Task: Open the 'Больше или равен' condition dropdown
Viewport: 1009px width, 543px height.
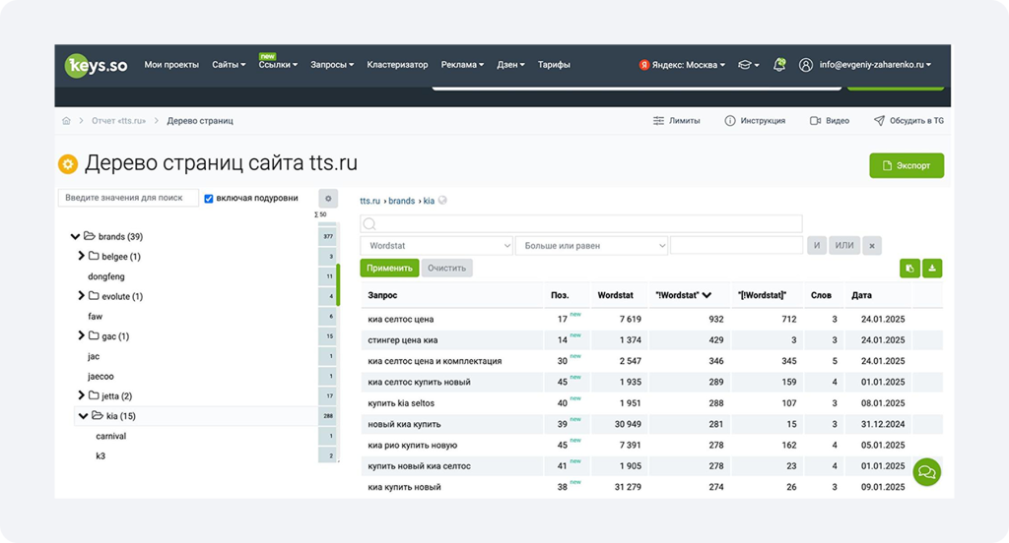Action: coord(592,246)
